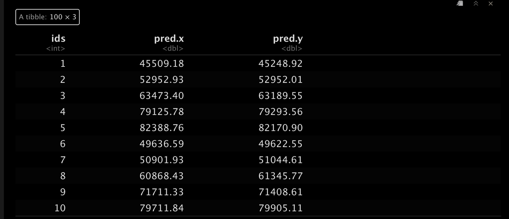Select the pred.y value 71408.61
Image resolution: width=509 pixels, height=219 pixels.
pyautogui.click(x=280, y=192)
